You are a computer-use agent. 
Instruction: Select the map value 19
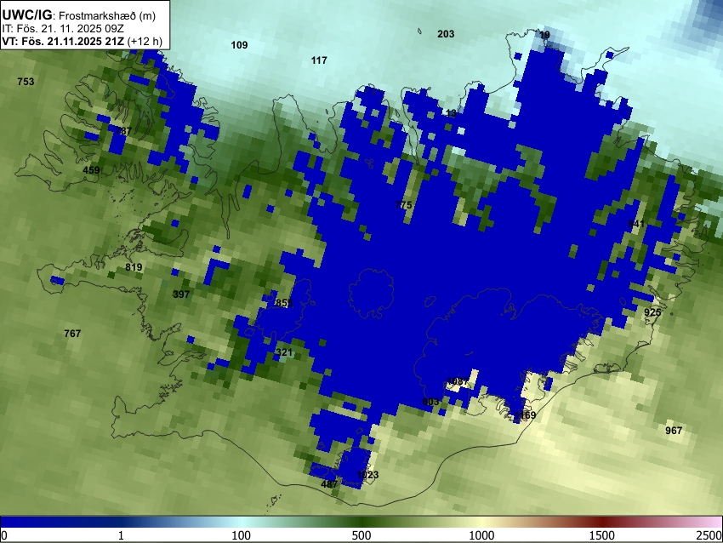544,35
